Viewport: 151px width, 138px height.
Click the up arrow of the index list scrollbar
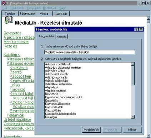(133, 64)
